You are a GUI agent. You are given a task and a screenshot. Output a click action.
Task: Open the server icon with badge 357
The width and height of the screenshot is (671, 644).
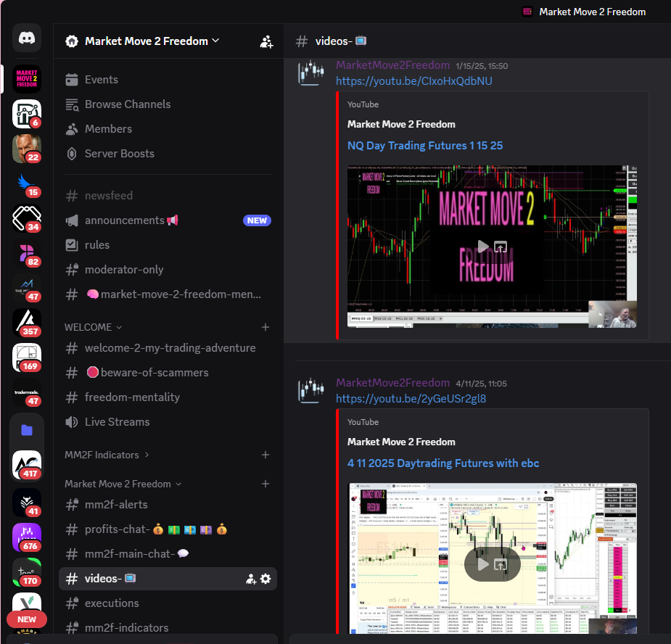(x=27, y=323)
